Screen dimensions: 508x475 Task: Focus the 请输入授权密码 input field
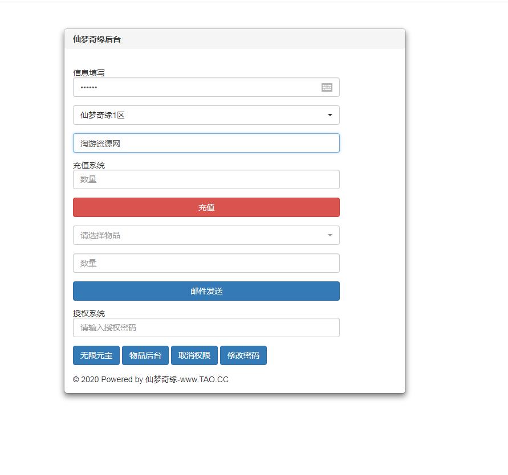coord(206,327)
